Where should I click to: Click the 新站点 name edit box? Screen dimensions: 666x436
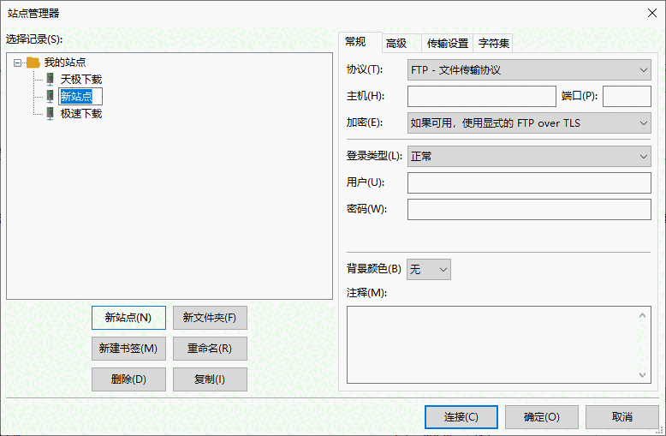(x=80, y=97)
